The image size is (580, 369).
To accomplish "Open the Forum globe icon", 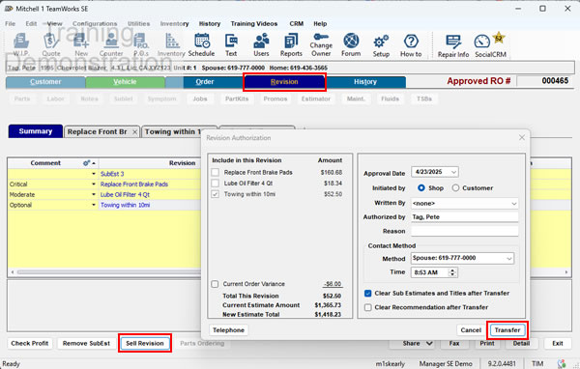I will [351, 44].
